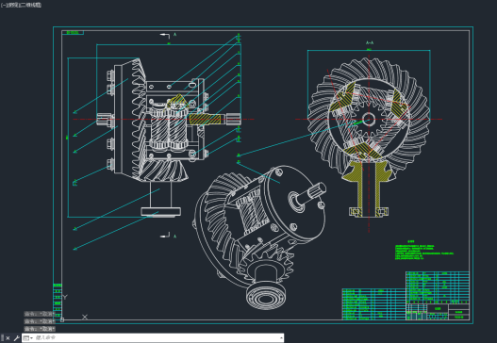Screen dimensions: 497x343
Task: Expand command history arrow at input's right end
Action: [x=281, y=338]
